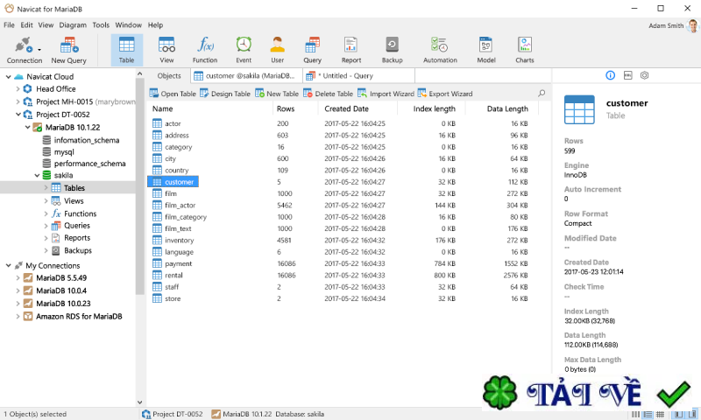Viewport: 701px width, 420px height.
Task: Collapse the sakila database node
Action: [37, 175]
